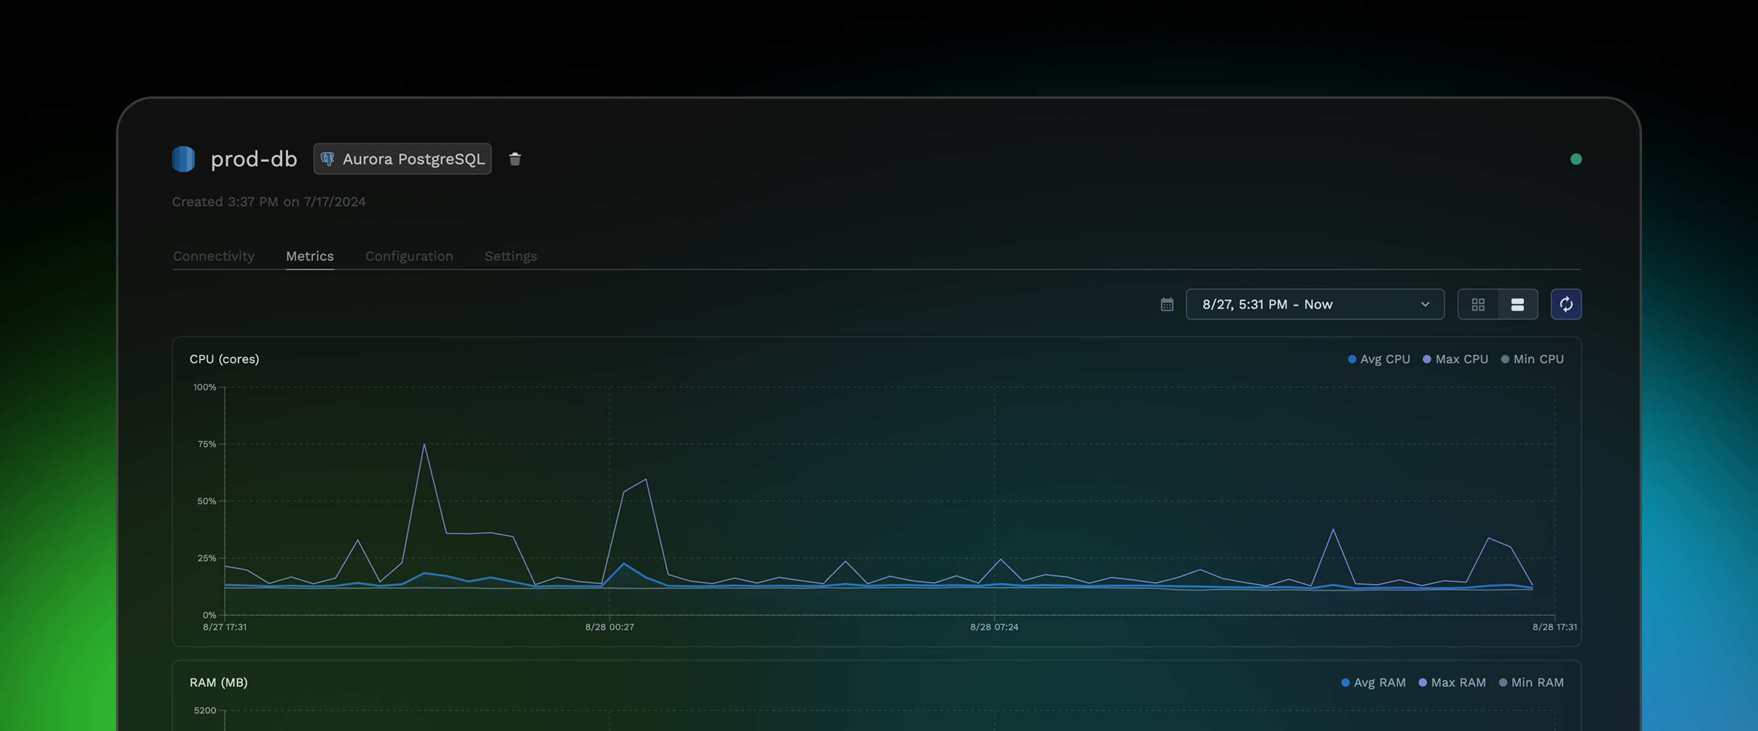This screenshot has width=1758, height=731.
Task: Click the green status indicator dot
Action: (1575, 159)
